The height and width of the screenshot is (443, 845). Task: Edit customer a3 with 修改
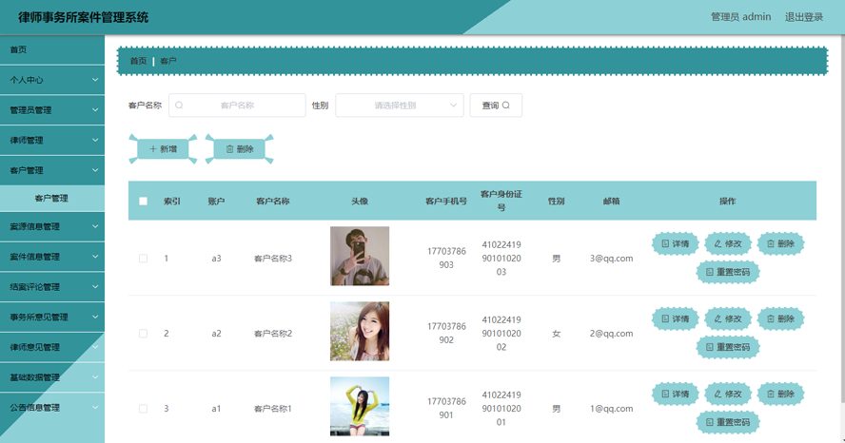tap(728, 243)
